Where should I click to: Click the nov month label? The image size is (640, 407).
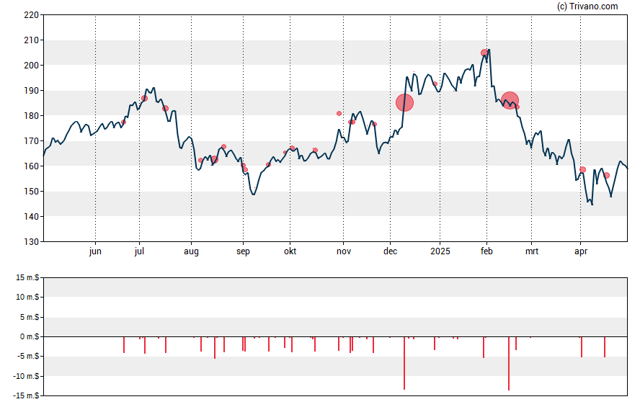point(344,251)
